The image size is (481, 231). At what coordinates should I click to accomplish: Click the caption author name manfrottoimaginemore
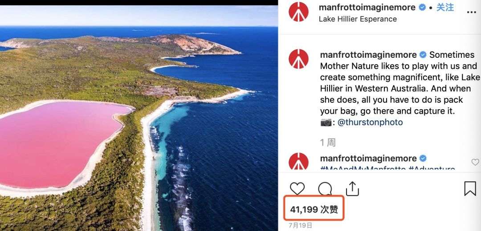pyautogui.click(x=368, y=55)
